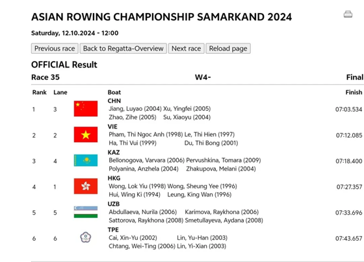The image size is (364, 262).
Task: Click the Vietnam flag icon
Action: click(86, 134)
